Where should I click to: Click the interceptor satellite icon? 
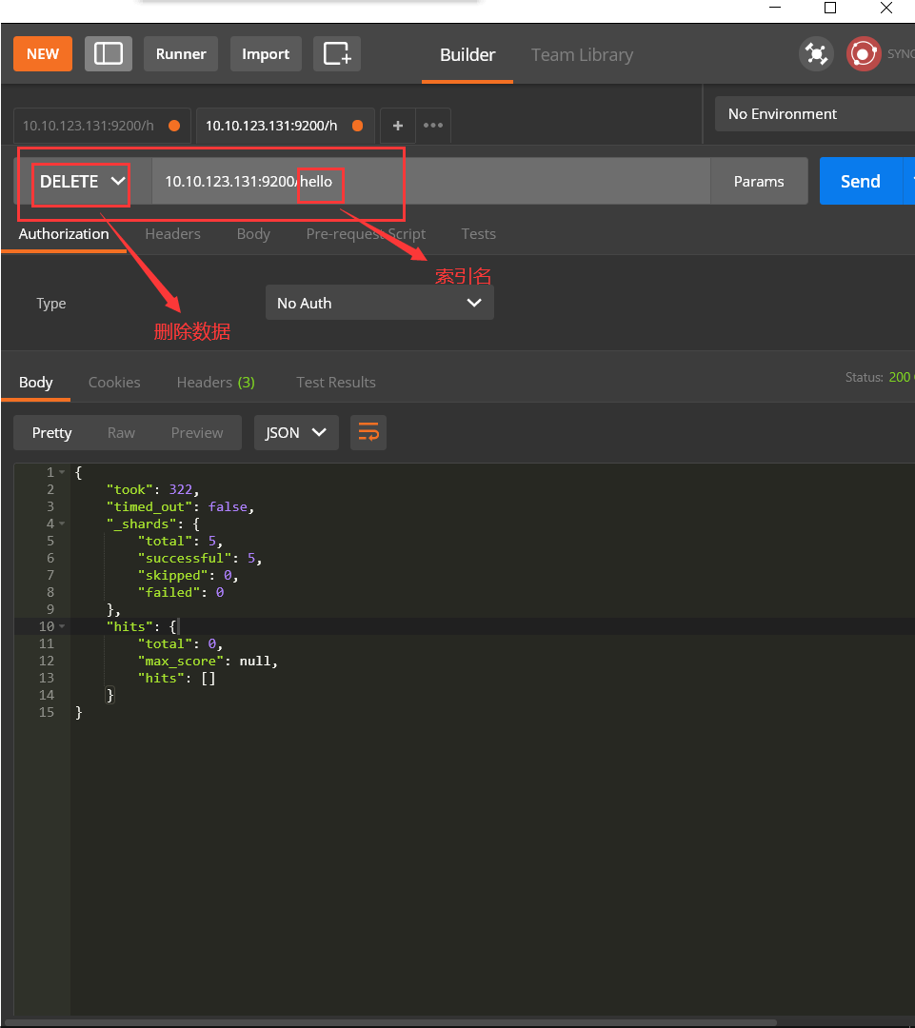pos(816,53)
